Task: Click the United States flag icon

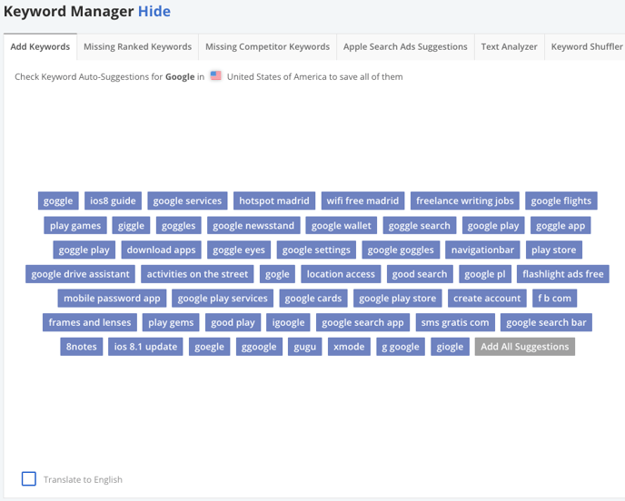Action: coord(215,75)
